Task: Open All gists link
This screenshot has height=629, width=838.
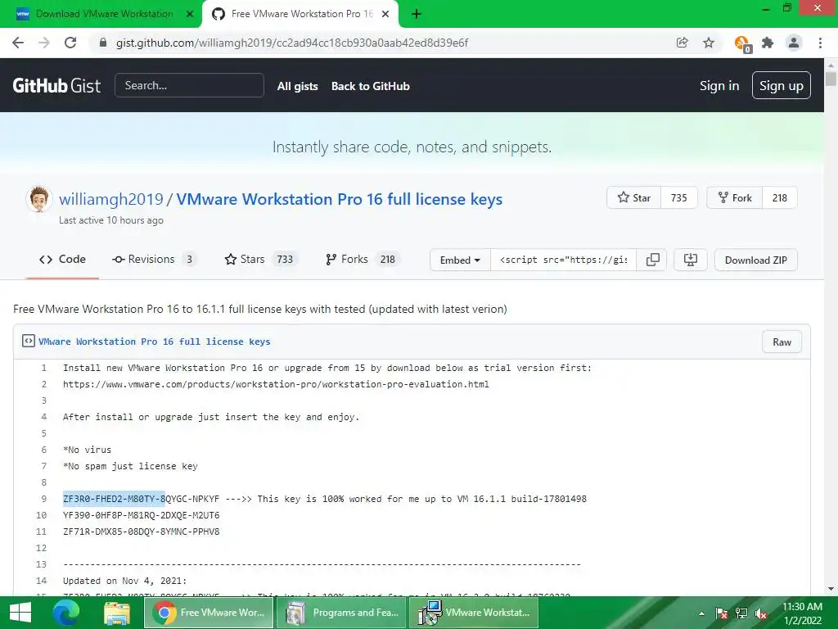Action: click(297, 86)
